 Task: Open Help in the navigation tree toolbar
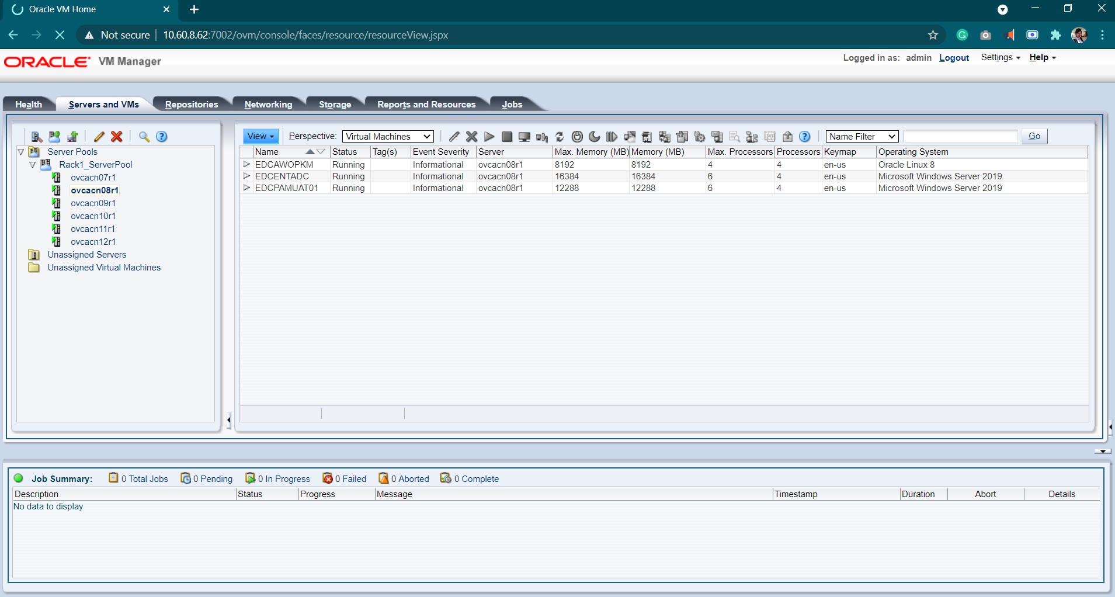pos(162,137)
